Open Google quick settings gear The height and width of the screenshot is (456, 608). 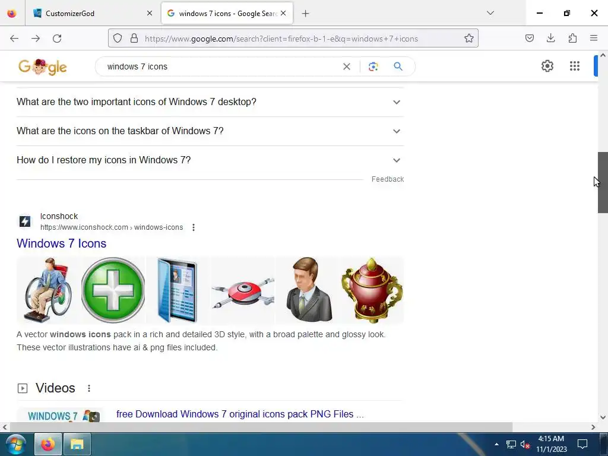click(x=547, y=66)
